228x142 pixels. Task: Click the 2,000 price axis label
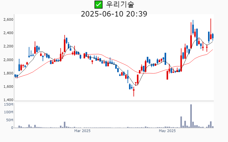(x=8, y=60)
